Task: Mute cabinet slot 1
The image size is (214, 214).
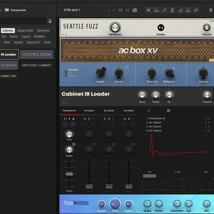Action: pyautogui.click(x=73, y=125)
